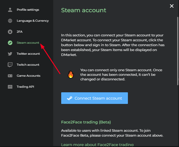Select Steam account in sidebar
Image resolution: width=179 pixels, height=147 pixels.
click(x=28, y=43)
